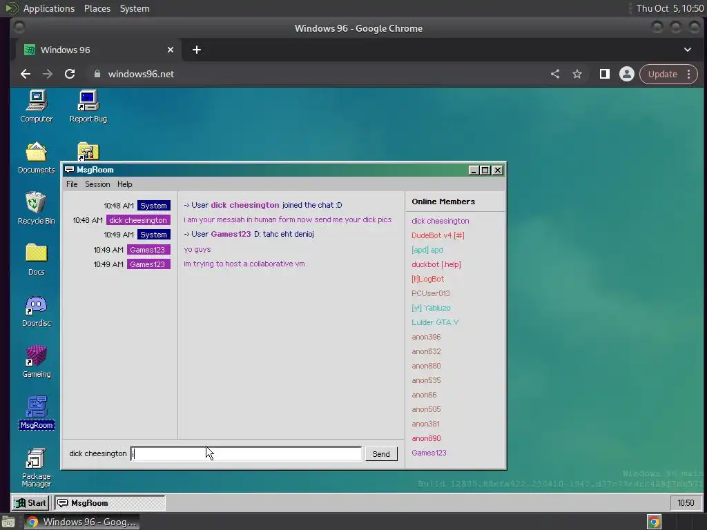Click the Windows 96 - Google Chrome panel task button
The image size is (707, 530).
click(x=81, y=522)
